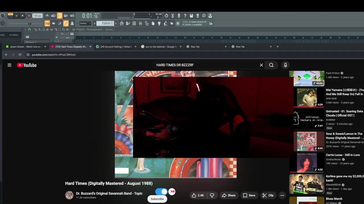Open a new browser tab with plus

pyautogui.click(x=278, y=46)
